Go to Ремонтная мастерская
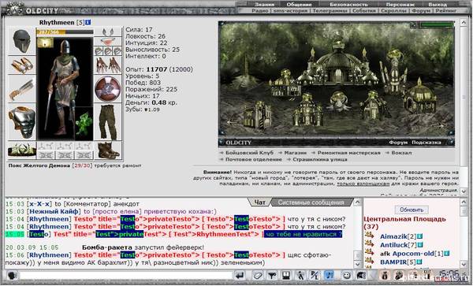Image resolution: width=473 pixels, height=286 pixels. [348, 153]
